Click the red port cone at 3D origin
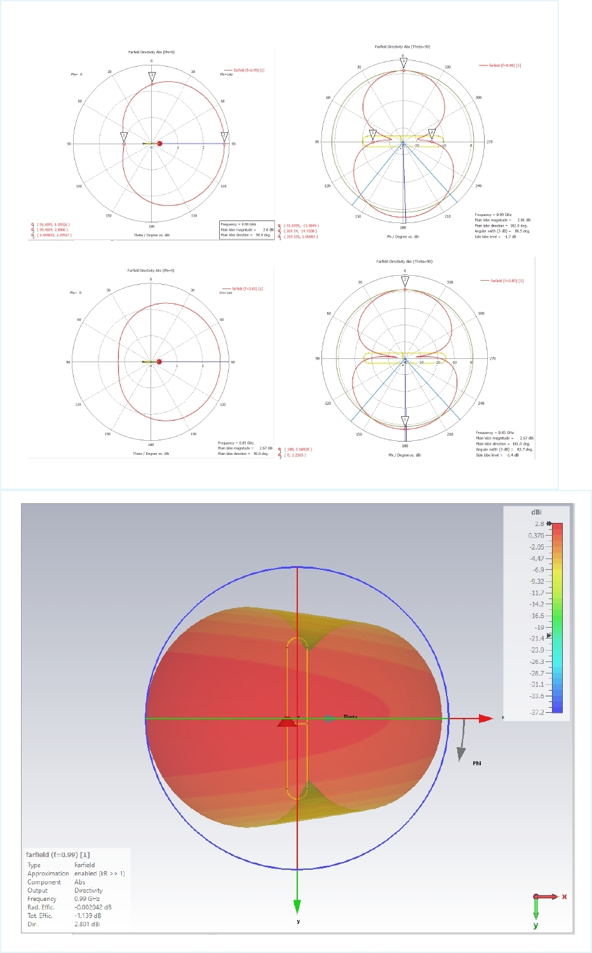The width and height of the screenshot is (592, 953). (287, 722)
